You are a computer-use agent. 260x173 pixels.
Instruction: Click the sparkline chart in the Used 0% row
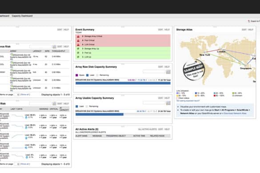18,156
